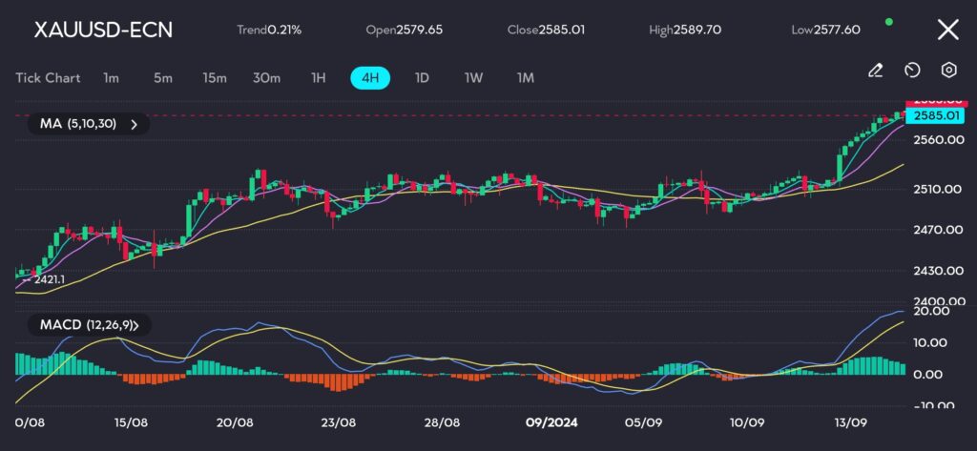Image resolution: width=977 pixels, height=451 pixels.
Task: Select the 30m timeframe
Action: [x=266, y=77]
